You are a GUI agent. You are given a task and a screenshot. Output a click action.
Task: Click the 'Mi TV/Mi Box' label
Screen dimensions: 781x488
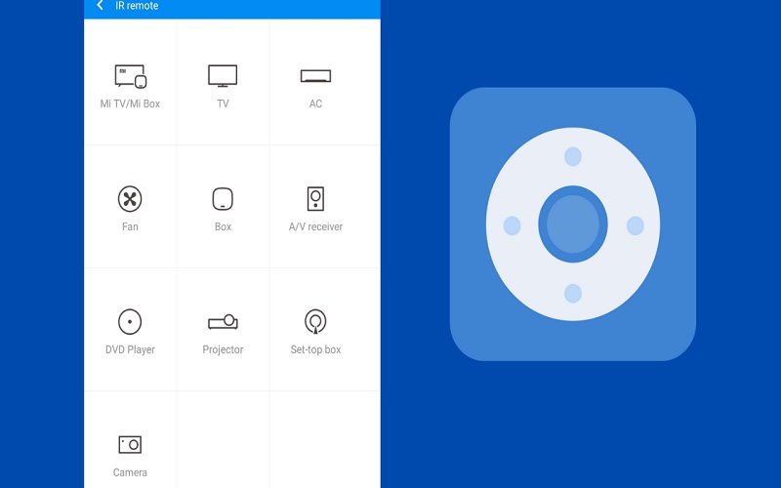[x=130, y=103]
